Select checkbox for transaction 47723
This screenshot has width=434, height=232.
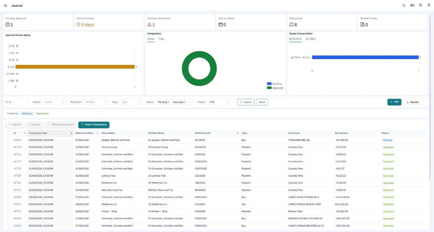(9, 169)
